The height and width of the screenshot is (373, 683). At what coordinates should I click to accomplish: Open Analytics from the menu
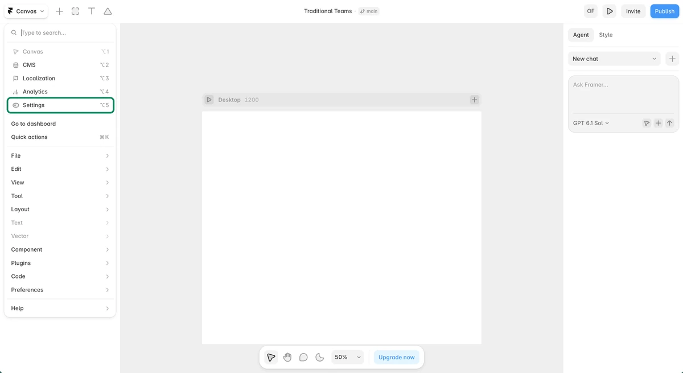coord(60,92)
